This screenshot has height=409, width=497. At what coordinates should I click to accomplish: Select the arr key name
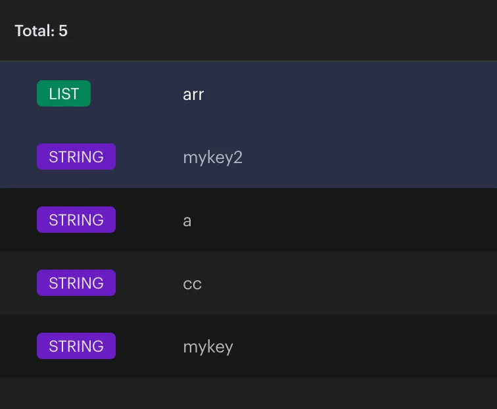tap(193, 94)
